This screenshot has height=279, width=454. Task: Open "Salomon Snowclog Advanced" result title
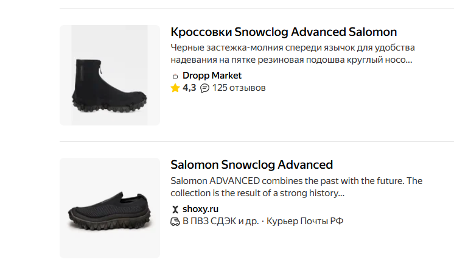(x=251, y=164)
